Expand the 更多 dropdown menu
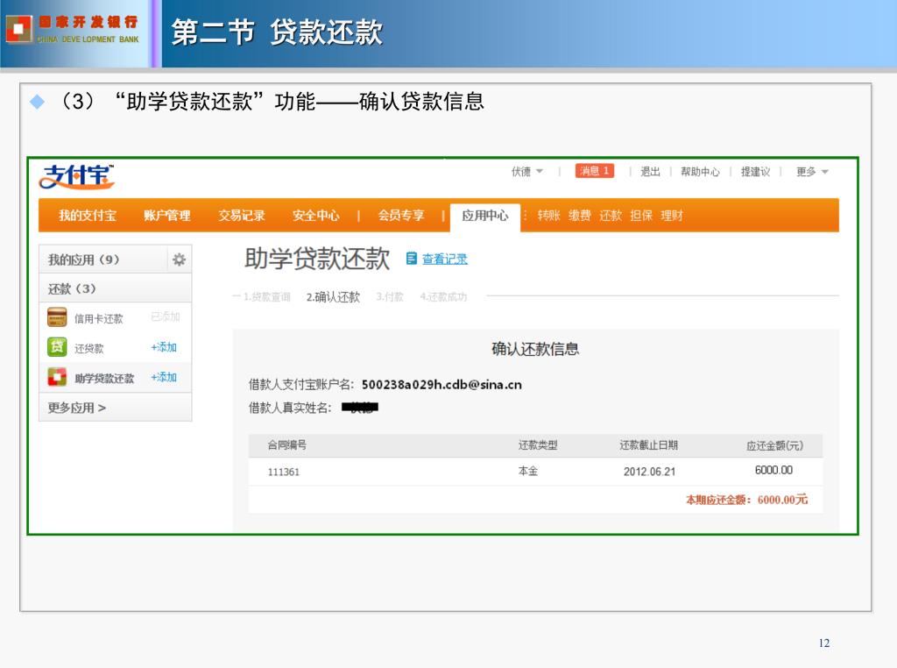Screen dimensions: 897x668 click(812, 172)
